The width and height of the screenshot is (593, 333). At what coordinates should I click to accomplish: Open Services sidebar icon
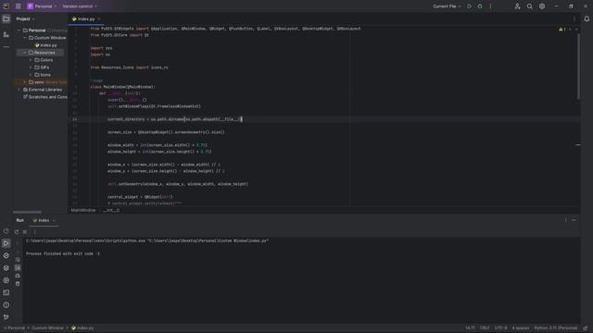(6, 280)
